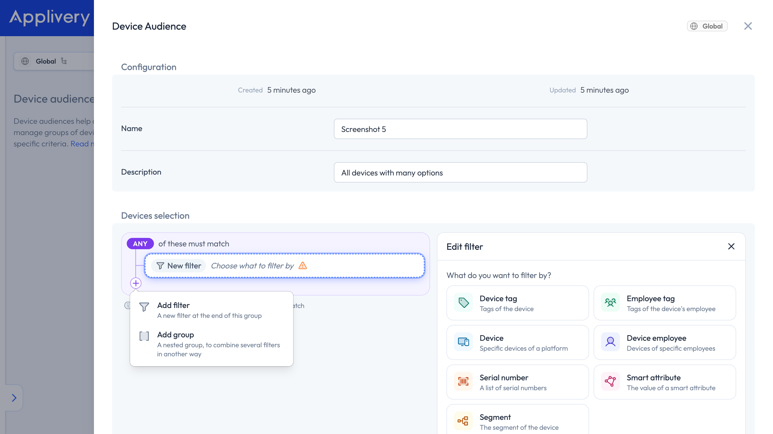Viewport: 773px width, 434px height.
Task: Focus the Description text field
Action: click(x=460, y=172)
